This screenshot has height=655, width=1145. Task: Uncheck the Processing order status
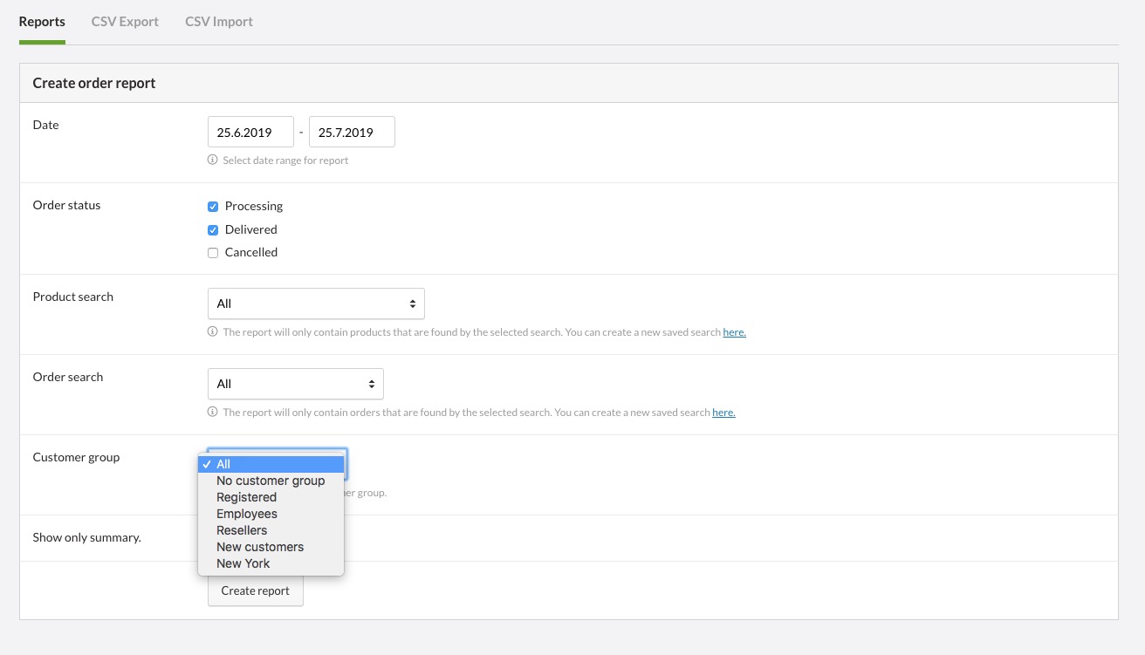pos(213,207)
